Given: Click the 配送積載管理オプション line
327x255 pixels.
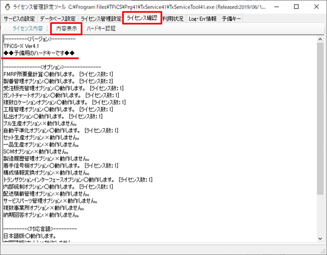Looking at the screenshot, I should point(47,194).
